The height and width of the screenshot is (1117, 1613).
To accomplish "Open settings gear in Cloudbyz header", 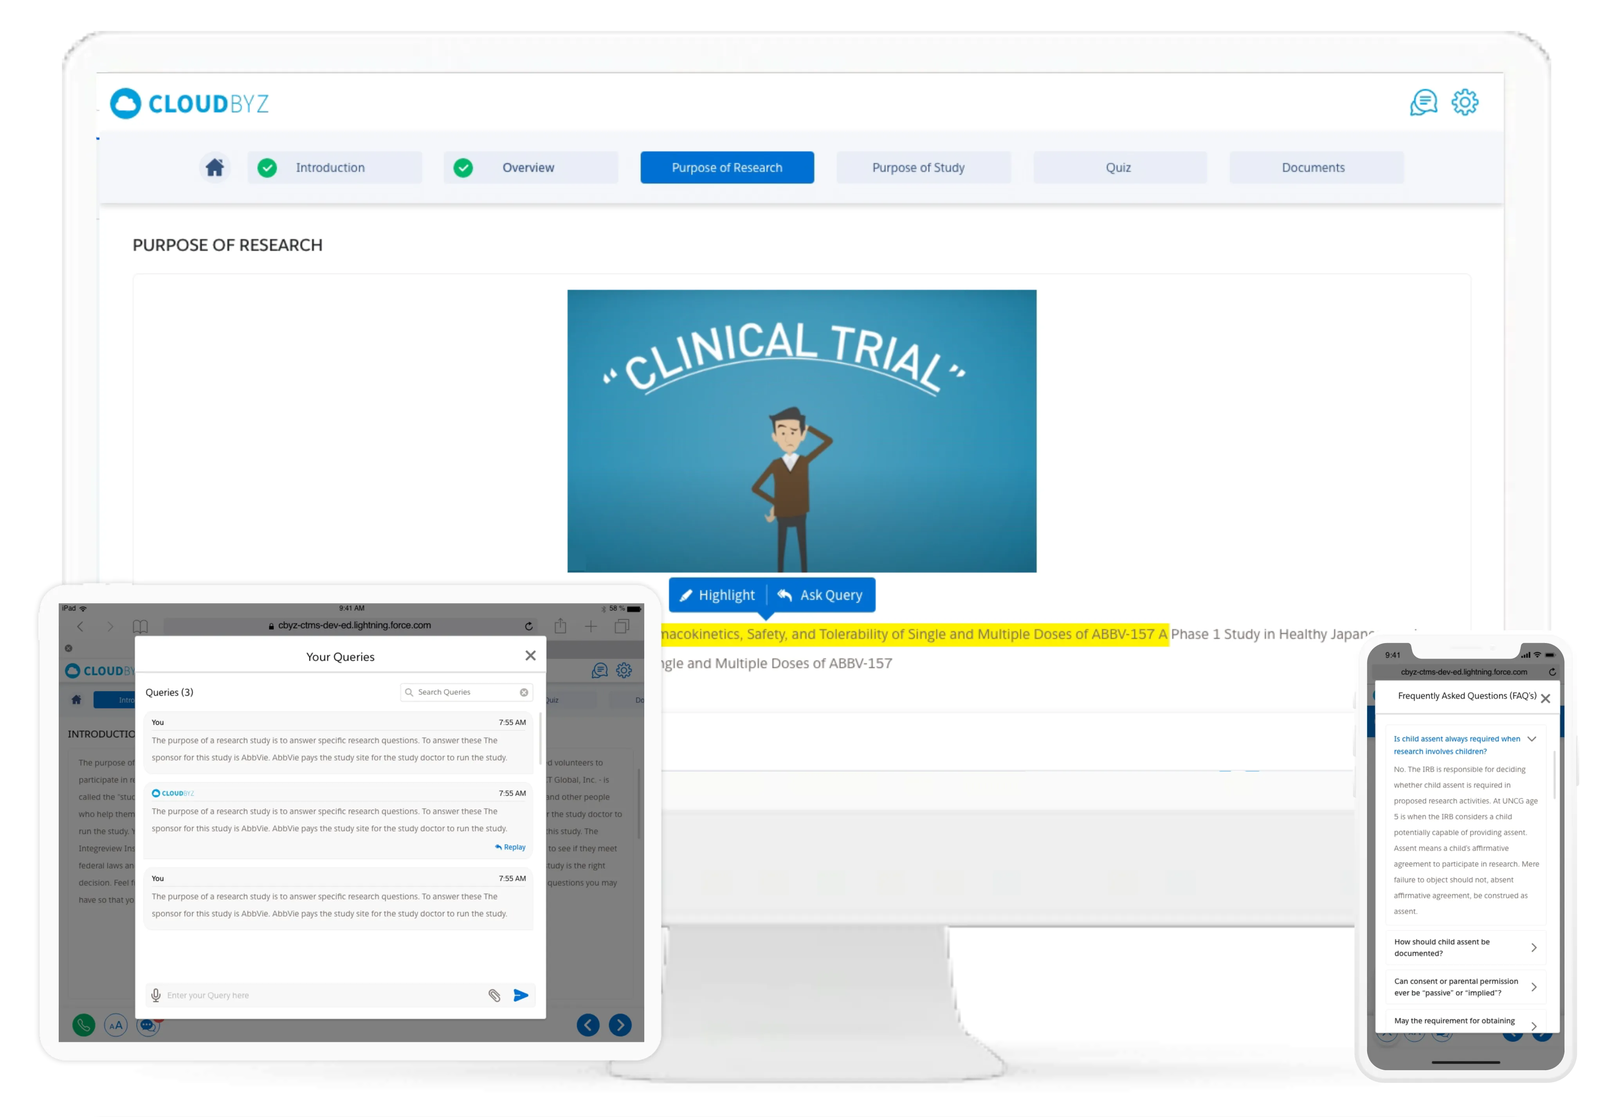I will coord(1464,103).
